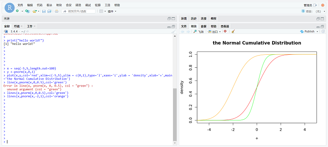Viewport: 328px width, 147px height.
Task: Expand the open file recent-files arrow
Action: [x=39, y=11]
